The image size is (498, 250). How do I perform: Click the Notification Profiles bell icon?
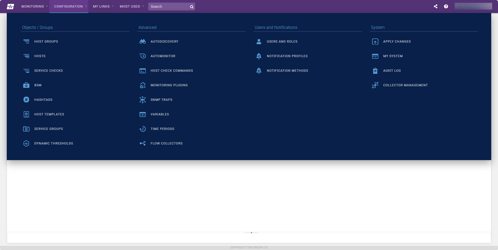(x=259, y=56)
